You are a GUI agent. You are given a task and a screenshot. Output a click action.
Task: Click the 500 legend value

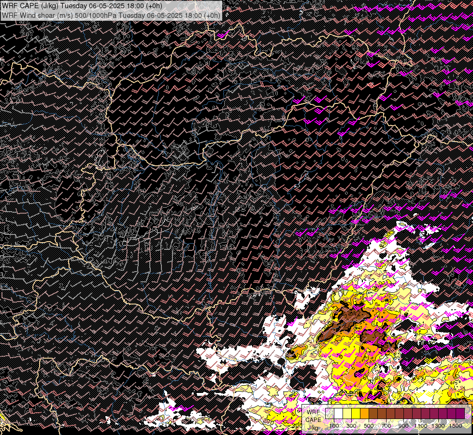point(369,426)
